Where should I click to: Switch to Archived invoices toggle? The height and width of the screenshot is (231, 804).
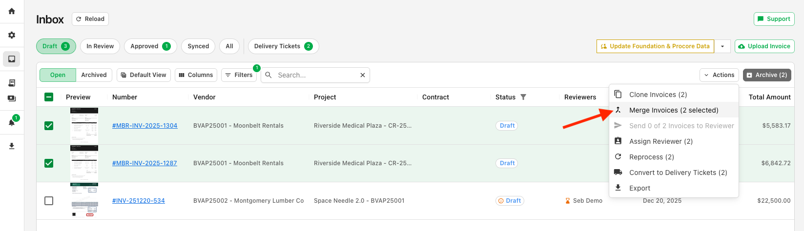pyautogui.click(x=94, y=75)
